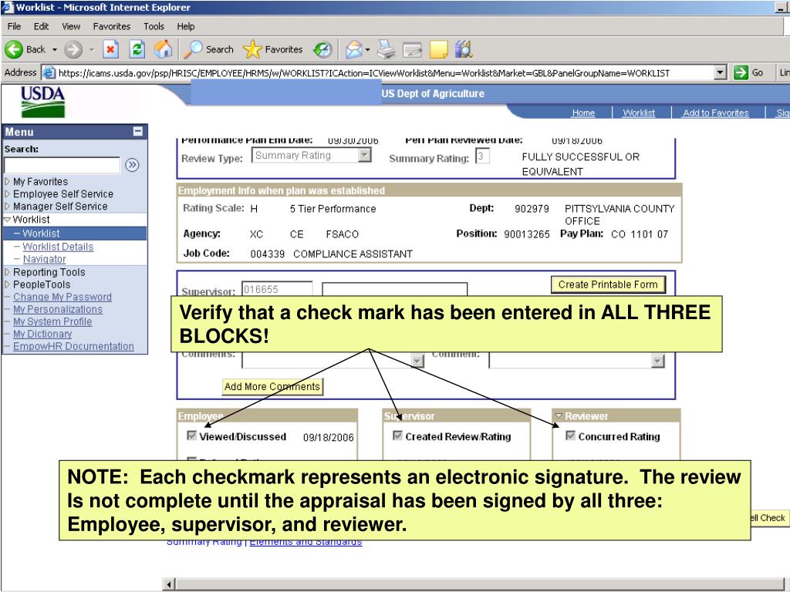This screenshot has width=790, height=592.
Task: Click the Mail envelope icon
Action: 353,49
